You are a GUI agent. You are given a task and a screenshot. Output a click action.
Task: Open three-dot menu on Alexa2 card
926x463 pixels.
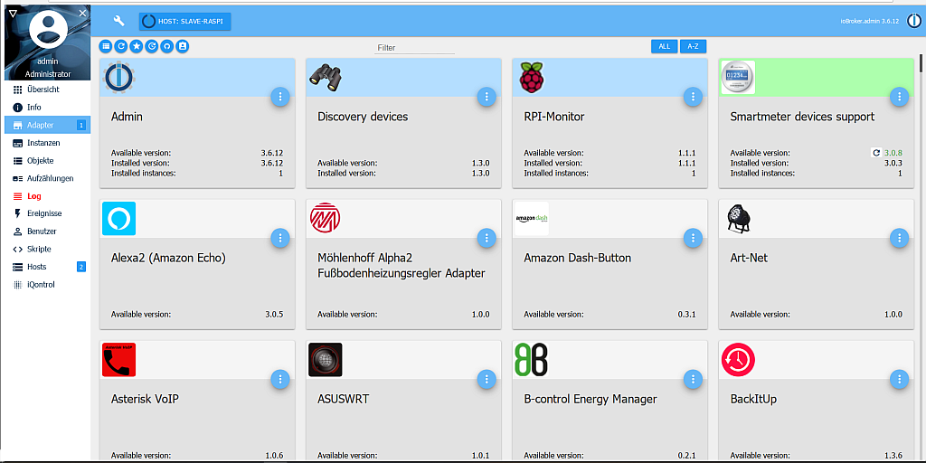coord(280,238)
